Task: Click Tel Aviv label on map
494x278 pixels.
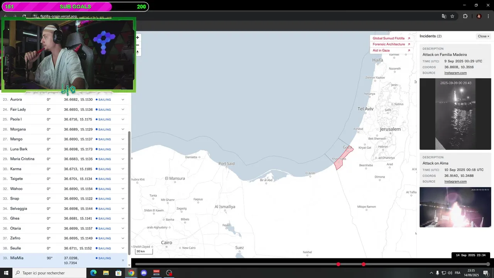Action: pyautogui.click(x=365, y=109)
